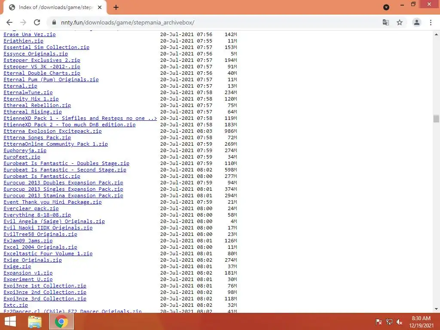The height and width of the screenshot is (330, 440).
Task: Click the Action Center flag tray icon
Action: coord(379,322)
